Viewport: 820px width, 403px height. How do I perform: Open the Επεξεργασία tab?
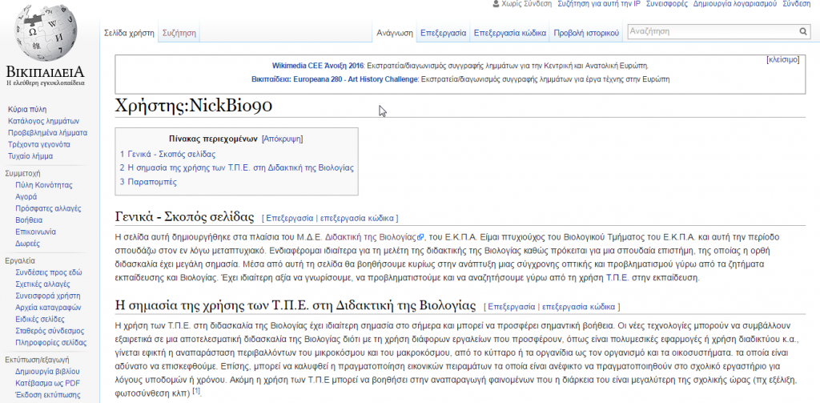click(x=443, y=34)
